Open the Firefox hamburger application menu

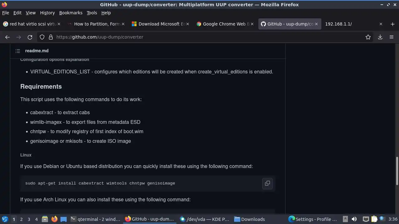392,37
